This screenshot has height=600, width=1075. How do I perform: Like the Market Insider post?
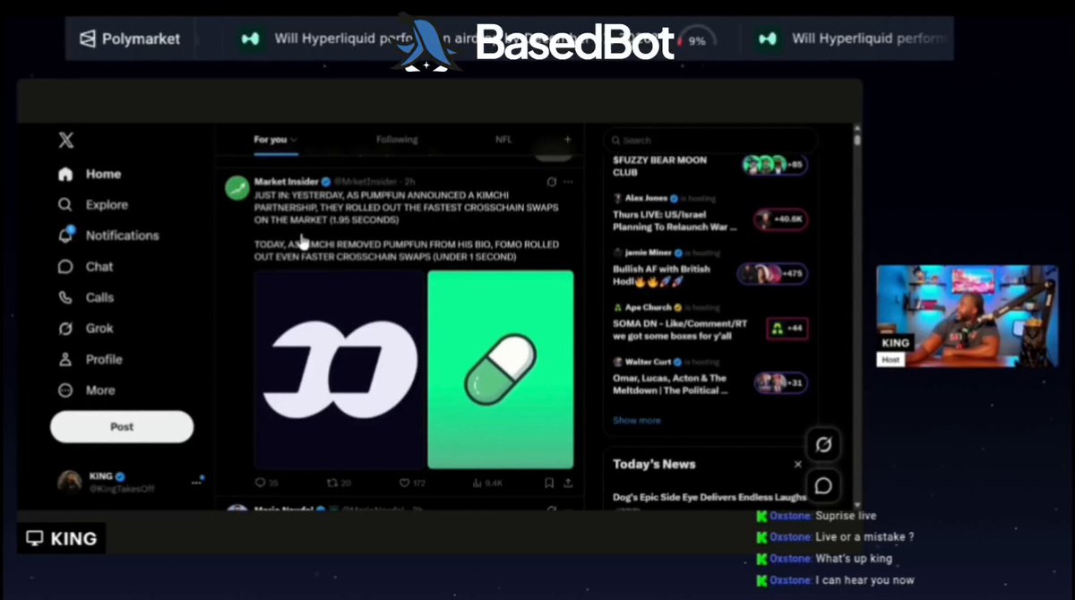[404, 483]
